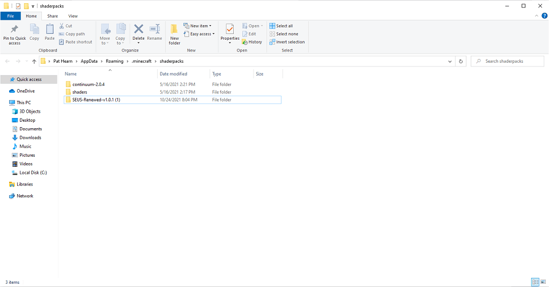Click Select all in the ribbon
Screen dimensions: 549x287
tap(281, 26)
